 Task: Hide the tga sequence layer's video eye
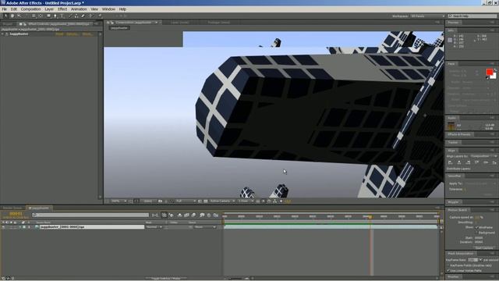(x=3, y=227)
